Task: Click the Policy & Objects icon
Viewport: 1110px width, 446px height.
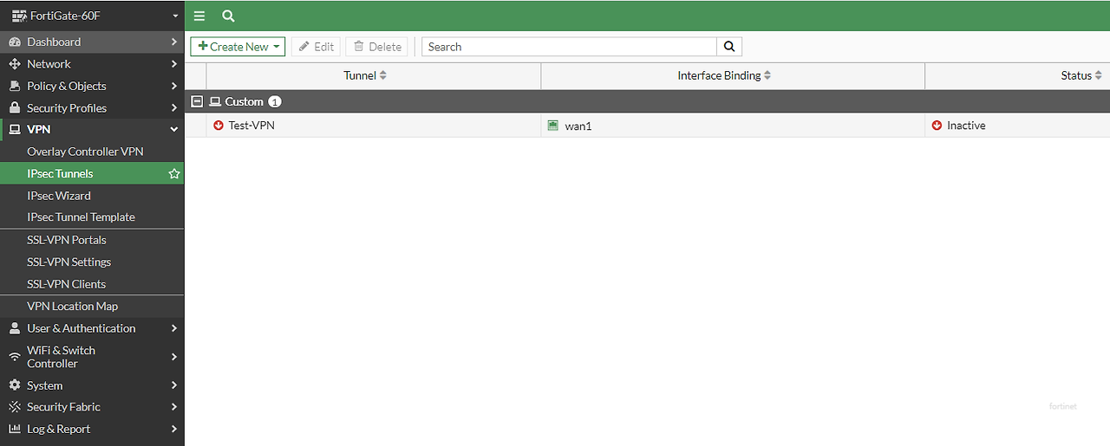Action: [15, 86]
